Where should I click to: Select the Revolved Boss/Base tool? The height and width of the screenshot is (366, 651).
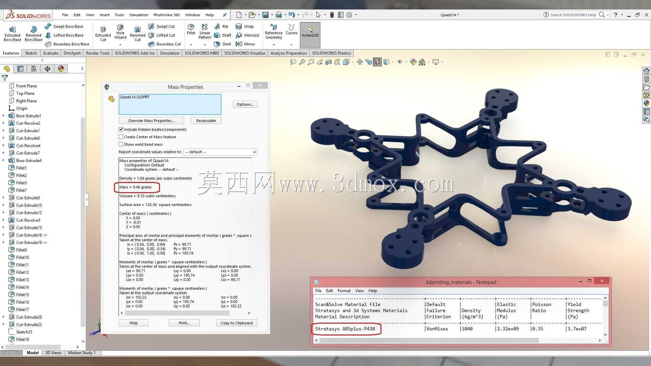pyautogui.click(x=34, y=34)
